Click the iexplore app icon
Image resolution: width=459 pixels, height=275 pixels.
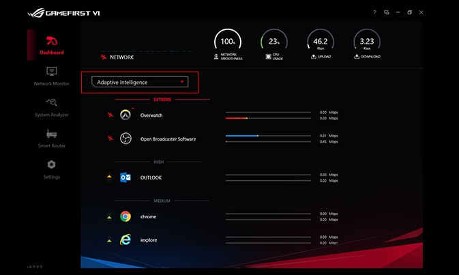pos(125,240)
